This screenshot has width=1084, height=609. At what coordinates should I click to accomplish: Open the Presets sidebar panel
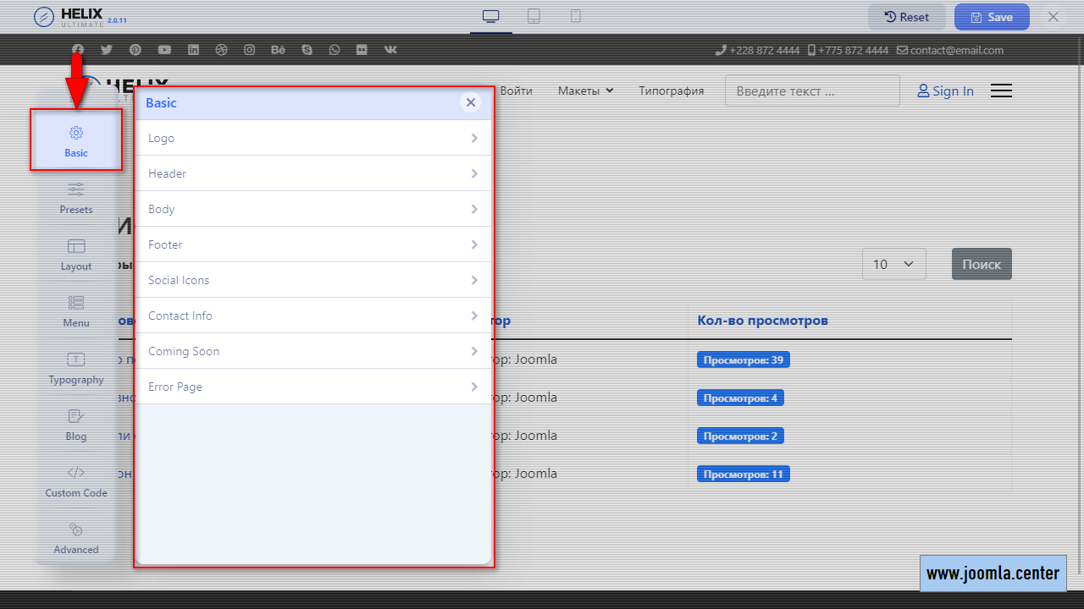[76, 198]
